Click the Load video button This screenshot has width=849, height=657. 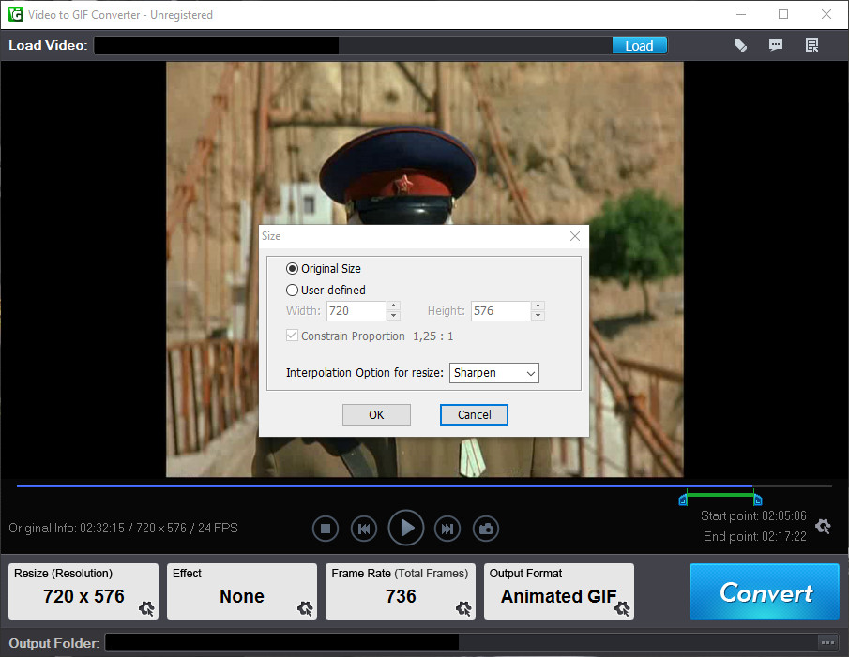639,46
